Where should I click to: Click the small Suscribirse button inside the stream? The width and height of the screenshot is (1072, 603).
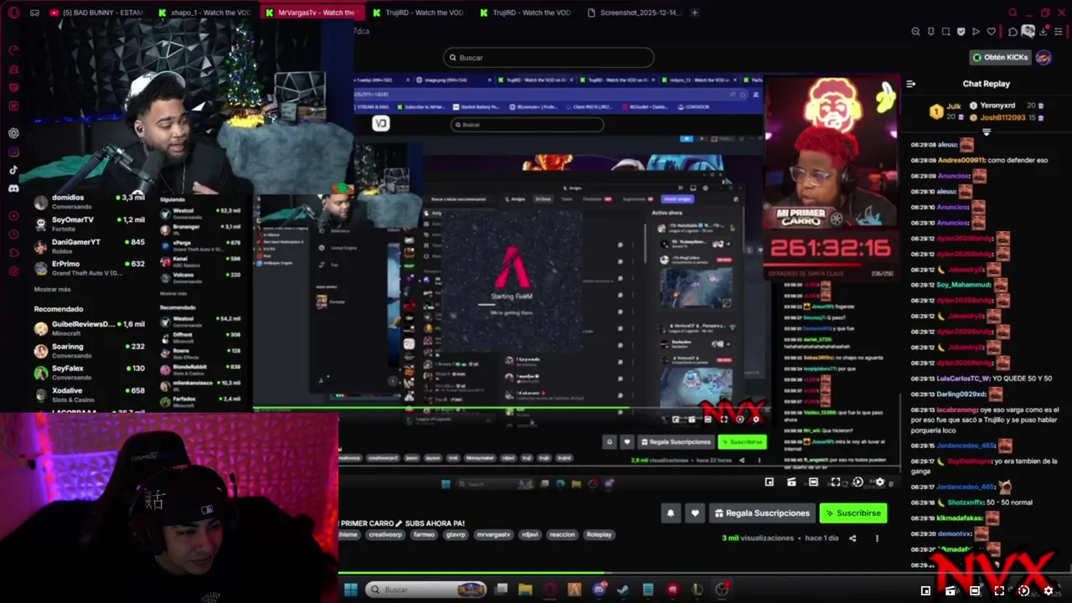pyautogui.click(x=743, y=441)
